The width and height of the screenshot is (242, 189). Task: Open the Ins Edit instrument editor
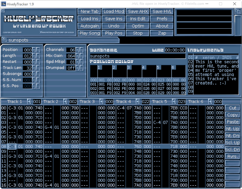(138, 19)
